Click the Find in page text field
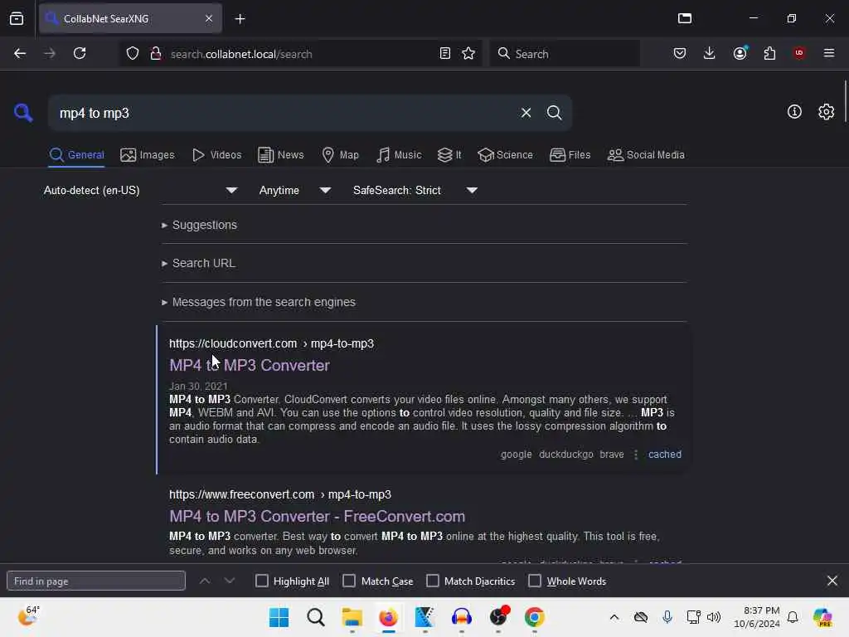 [96, 581]
